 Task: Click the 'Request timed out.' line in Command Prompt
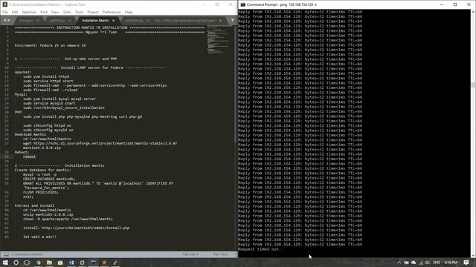point(260,249)
